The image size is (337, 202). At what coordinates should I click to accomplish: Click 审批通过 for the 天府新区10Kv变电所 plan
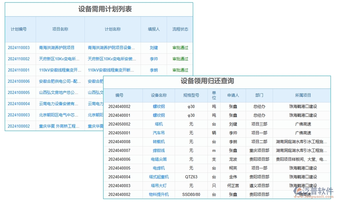[x=181, y=59]
